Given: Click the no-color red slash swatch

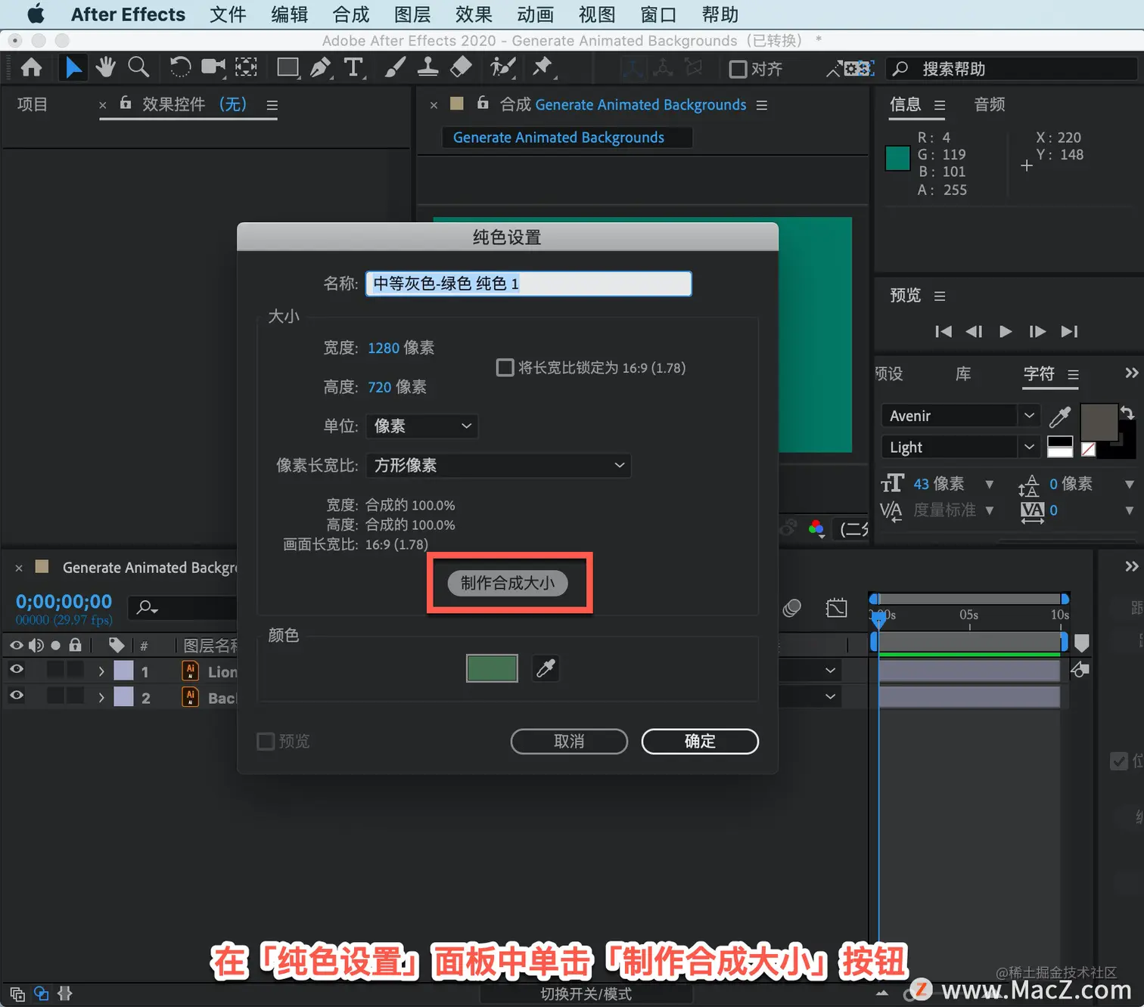Looking at the screenshot, I should (1089, 450).
